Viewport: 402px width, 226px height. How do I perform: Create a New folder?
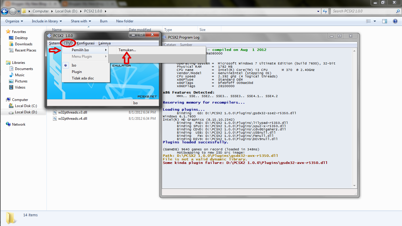(x=125, y=21)
